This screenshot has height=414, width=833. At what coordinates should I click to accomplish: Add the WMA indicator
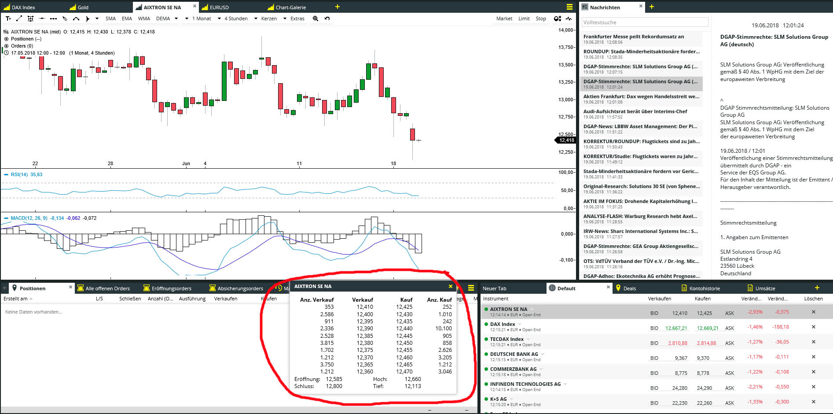coord(144,18)
